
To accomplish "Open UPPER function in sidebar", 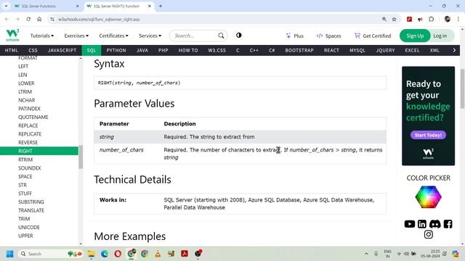I will tap(25, 236).
